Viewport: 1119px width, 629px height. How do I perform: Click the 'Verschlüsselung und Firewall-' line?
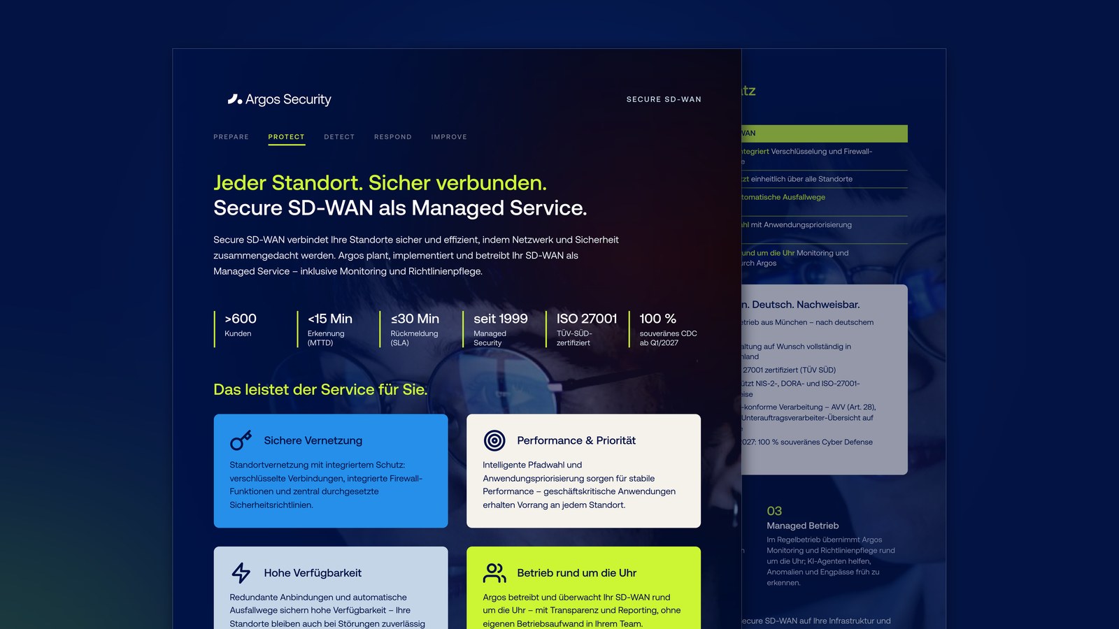[822, 152]
